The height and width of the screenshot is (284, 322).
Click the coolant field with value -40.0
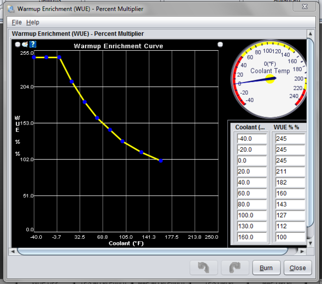click(252, 138)
